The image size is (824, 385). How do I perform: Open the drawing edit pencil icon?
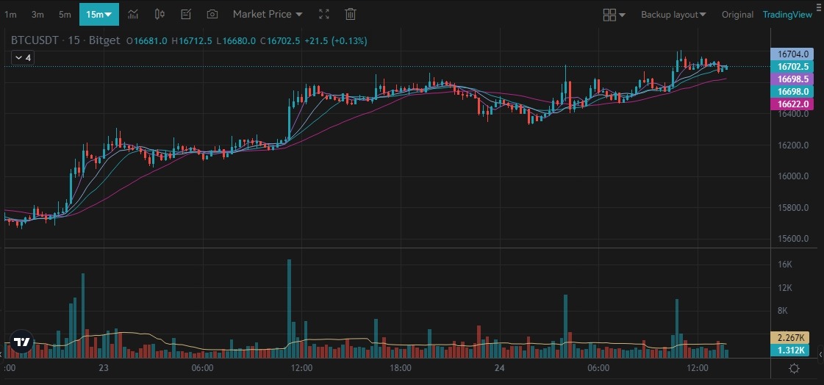185,14
